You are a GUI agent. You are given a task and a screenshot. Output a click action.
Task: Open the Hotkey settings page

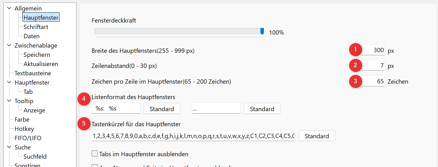24,129
